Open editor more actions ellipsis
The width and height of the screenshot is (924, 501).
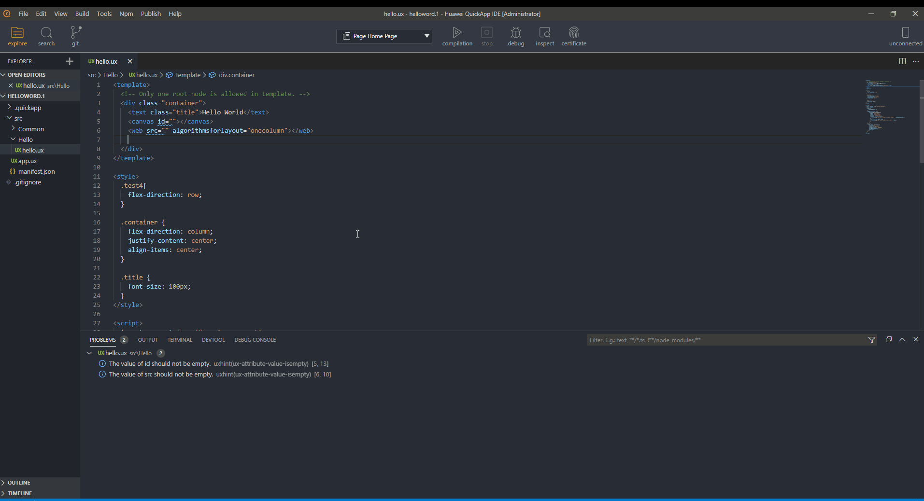pos(916,61)
